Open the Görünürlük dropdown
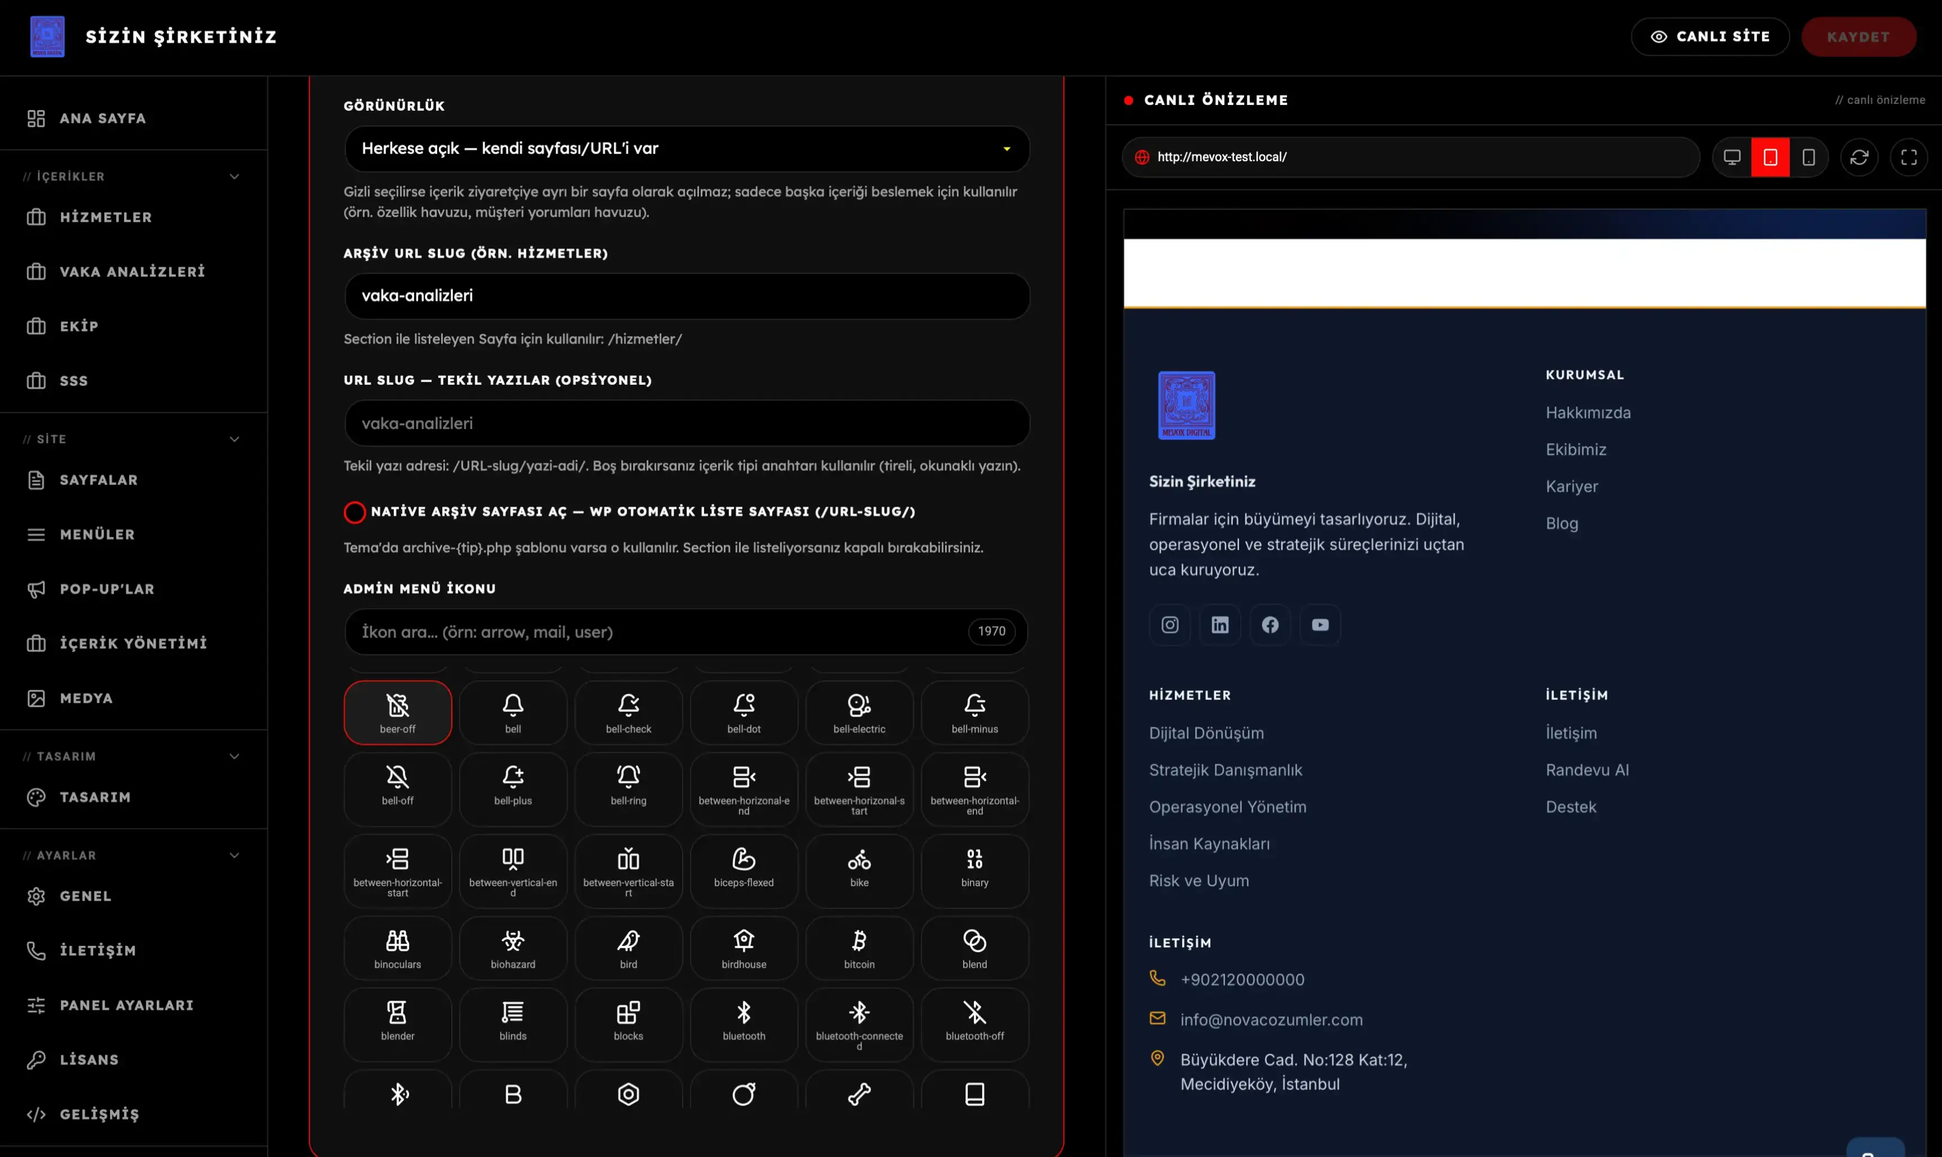 (686, 149)
